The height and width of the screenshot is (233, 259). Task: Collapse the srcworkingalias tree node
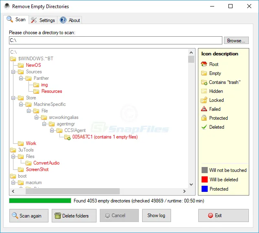[37, 117]
